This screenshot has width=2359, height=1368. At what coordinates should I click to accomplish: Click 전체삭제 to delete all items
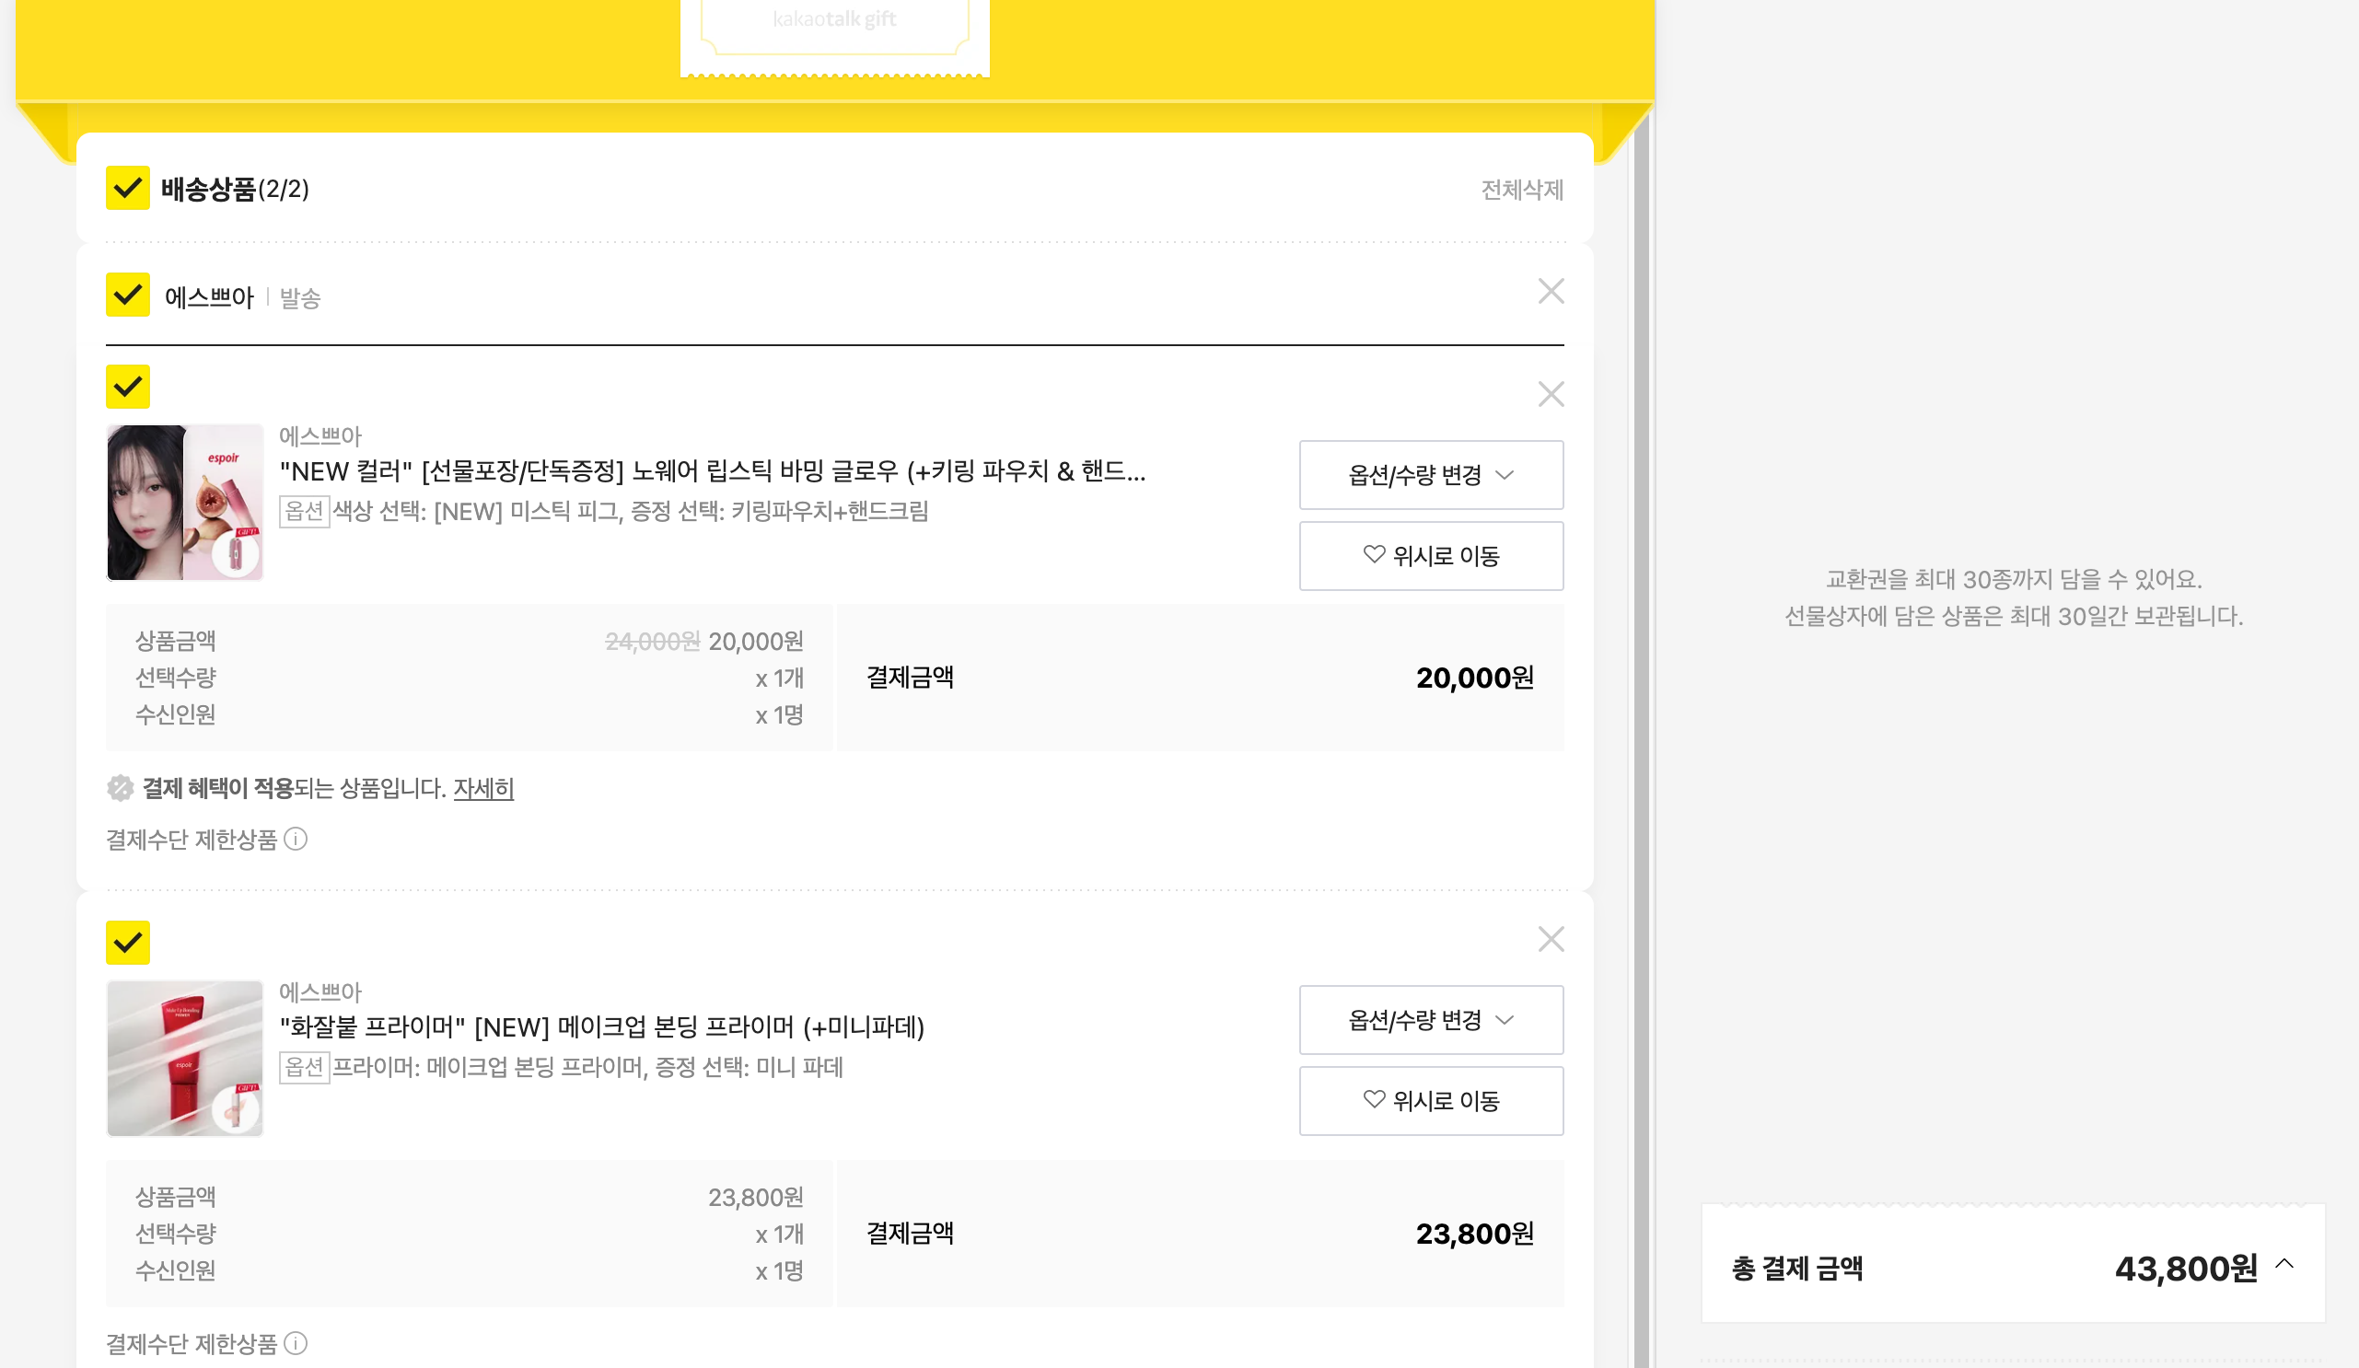click(1521, 190)
